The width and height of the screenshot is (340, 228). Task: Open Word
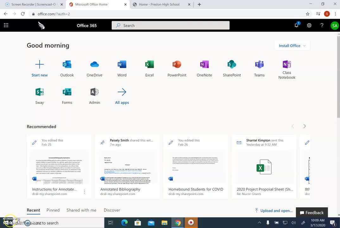(x=122, y=66)
